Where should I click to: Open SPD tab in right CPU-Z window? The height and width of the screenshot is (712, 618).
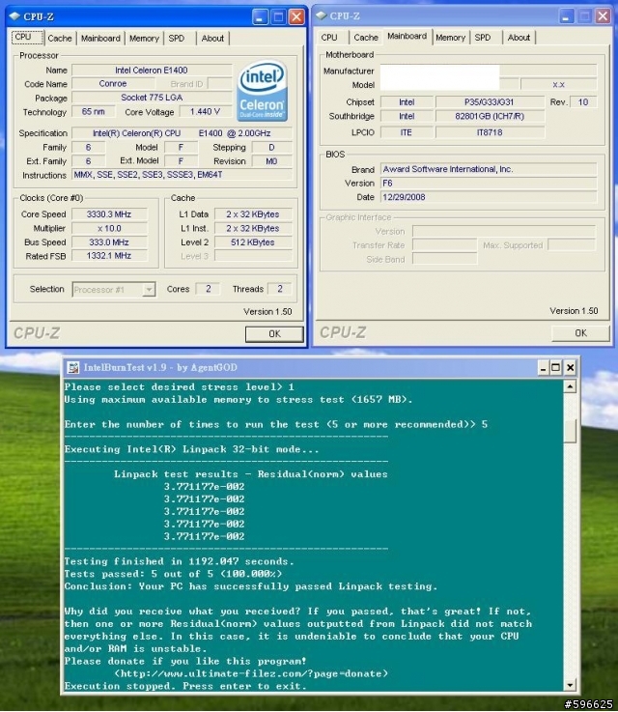(x=483, y=38)
